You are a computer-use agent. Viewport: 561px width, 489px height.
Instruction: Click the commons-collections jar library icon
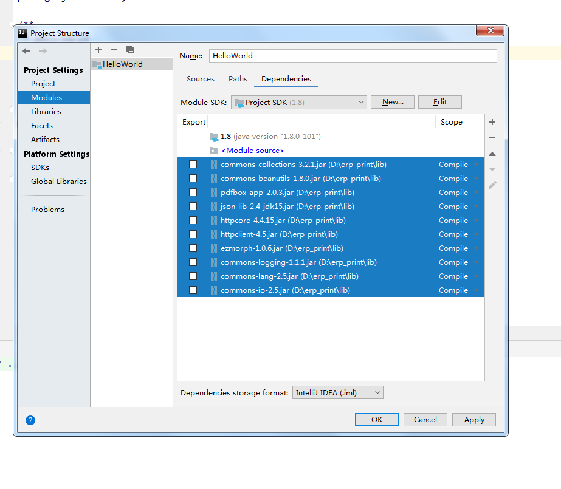214,165
